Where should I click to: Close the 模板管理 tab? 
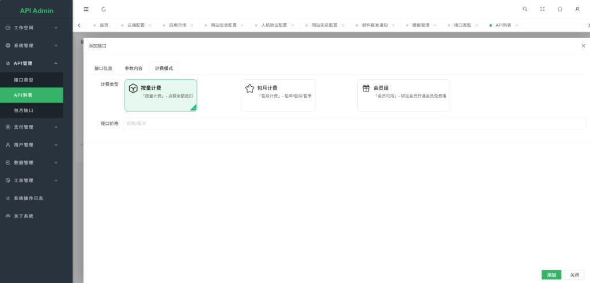coord(435,25)
